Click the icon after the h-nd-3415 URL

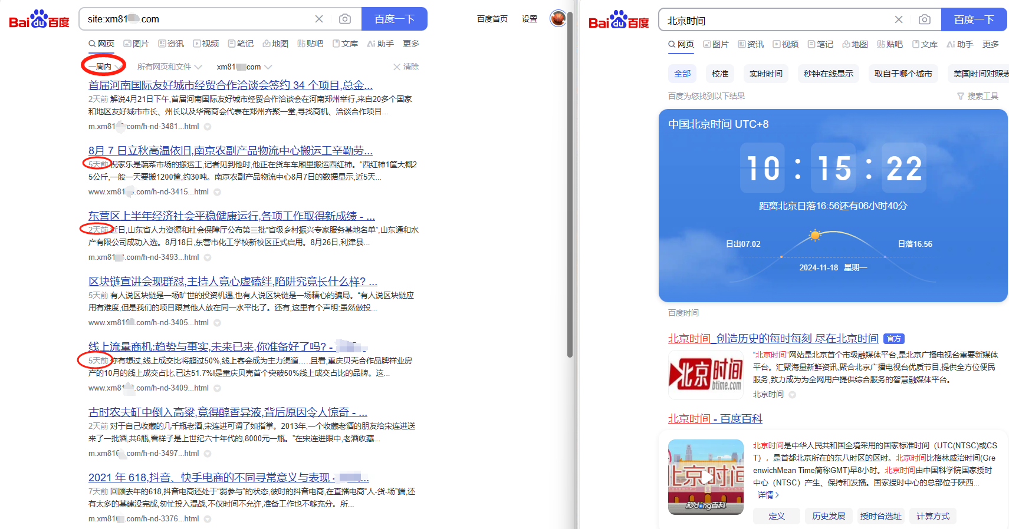click(x=217, y=192)
